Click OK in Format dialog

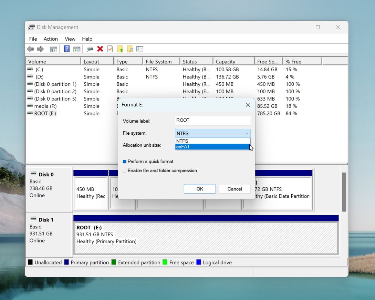pyautogui.click(x=200, y=189)
